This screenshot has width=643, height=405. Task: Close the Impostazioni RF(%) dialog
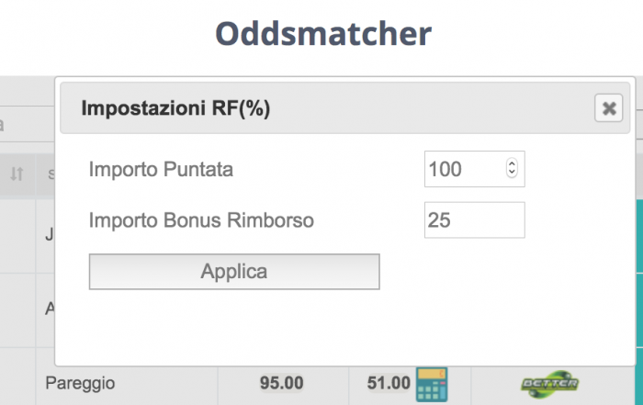pyautogui.click(x=608, y=108)
